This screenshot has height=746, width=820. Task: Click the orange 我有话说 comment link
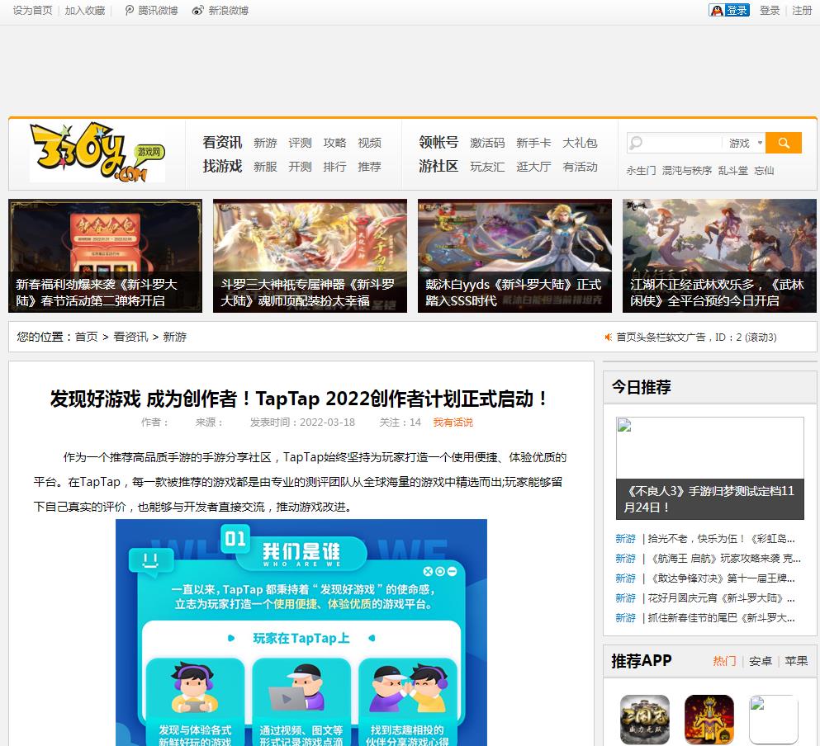pos(453,422)
